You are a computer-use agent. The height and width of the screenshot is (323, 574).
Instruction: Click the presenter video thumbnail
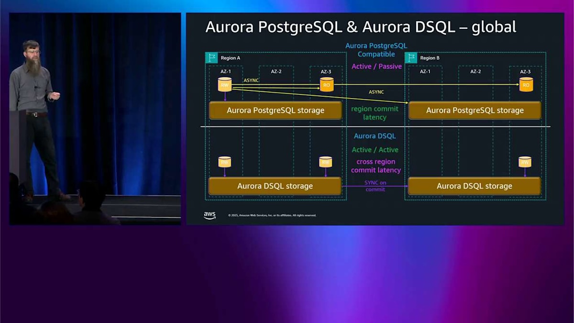coord(95,119)
